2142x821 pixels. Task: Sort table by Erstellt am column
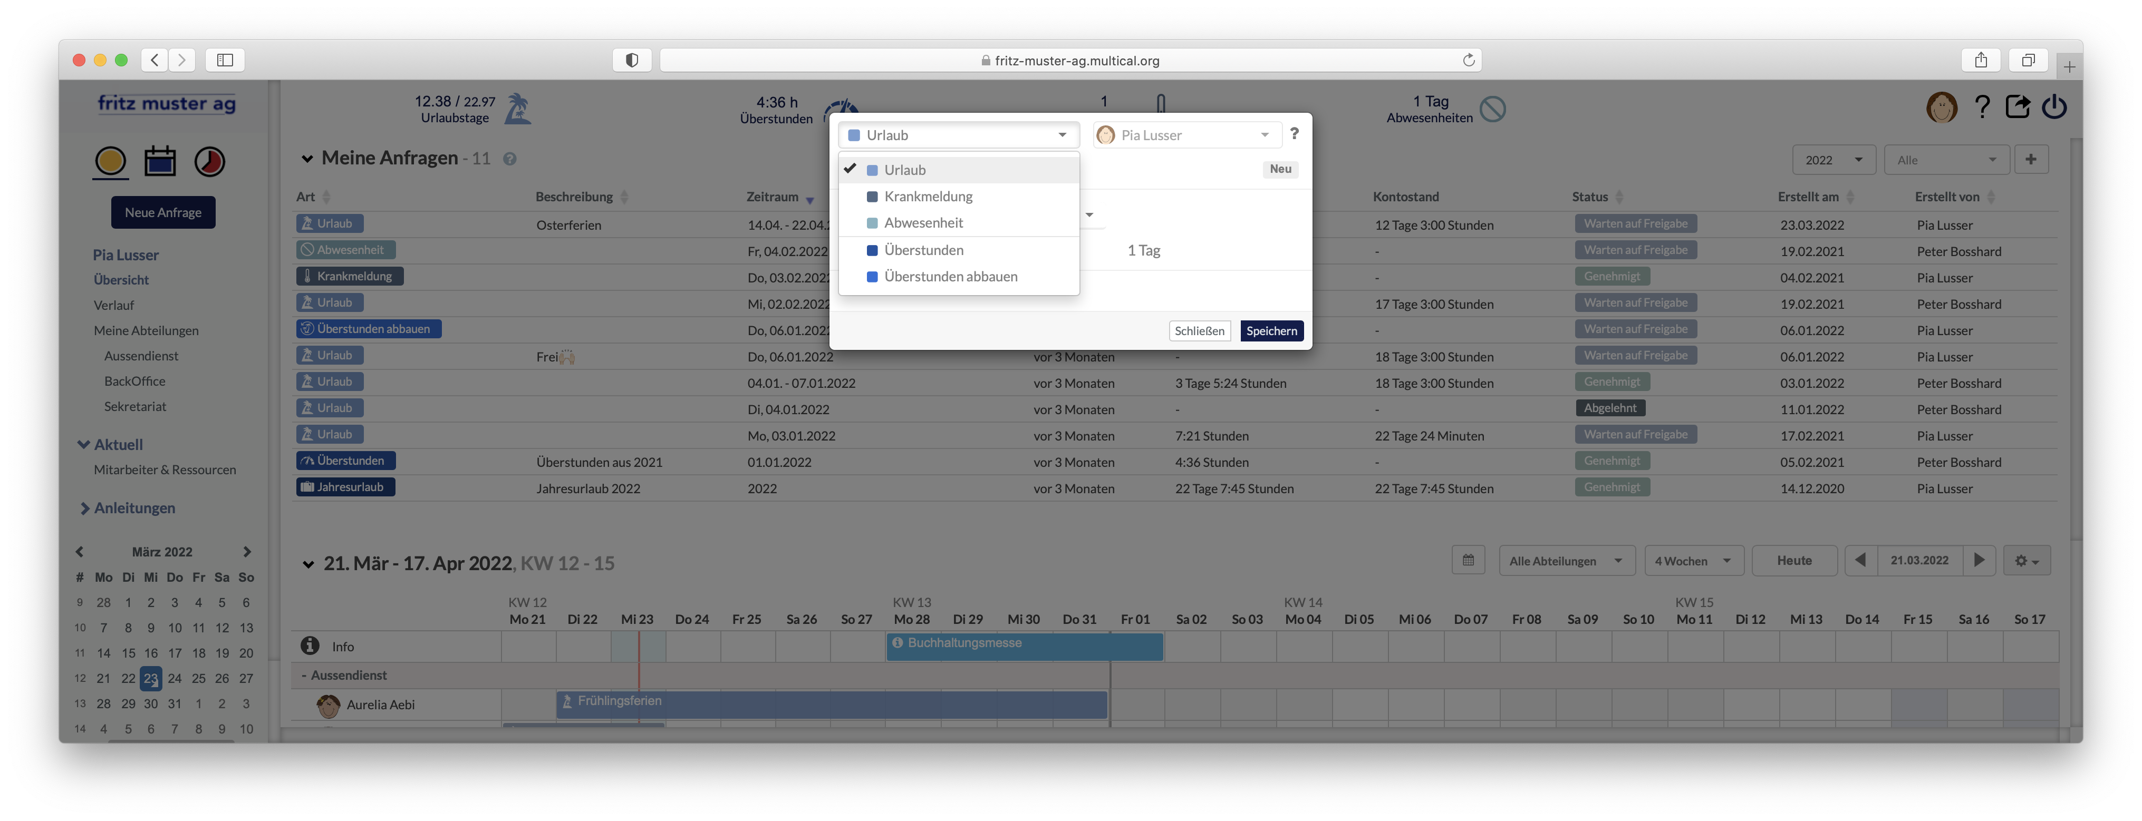[1816, 196]
